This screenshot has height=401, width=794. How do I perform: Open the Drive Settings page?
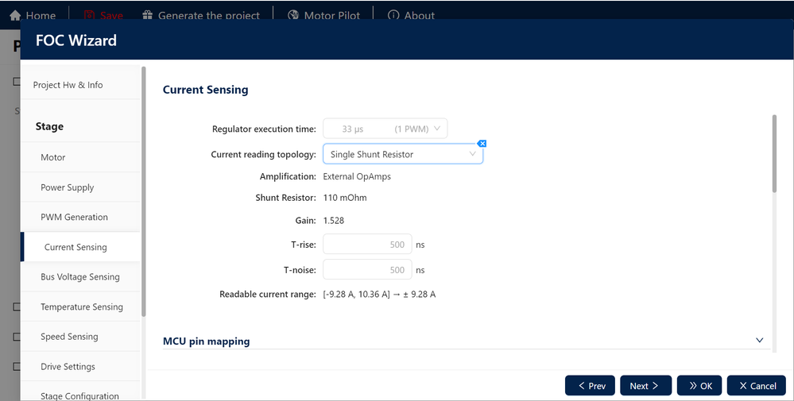click(x=80, y=366)
